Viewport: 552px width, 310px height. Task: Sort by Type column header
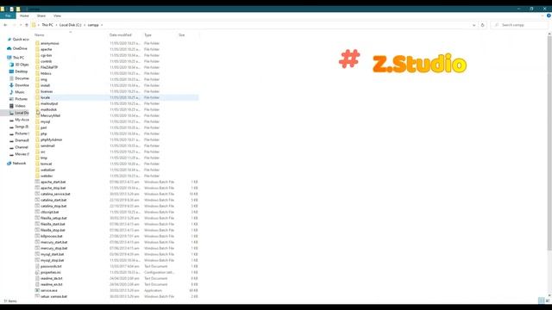(147, 34)
